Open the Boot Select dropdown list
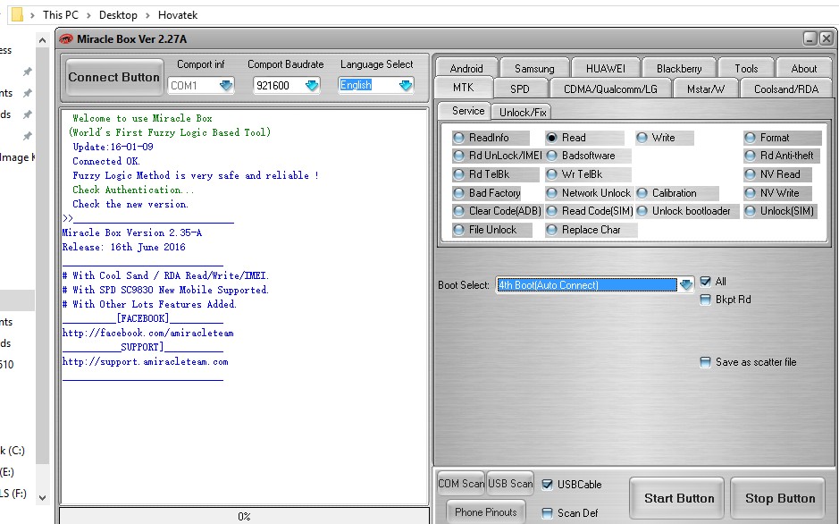 click(x=685, y=285)
